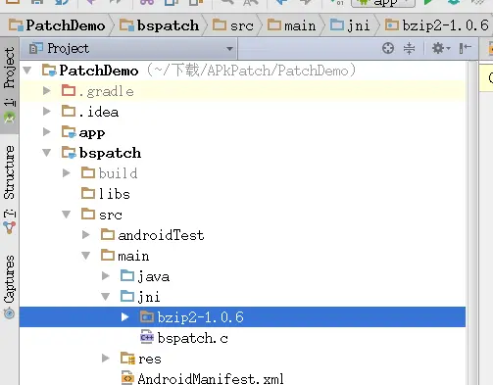
Task: Hide the Project tool window
Action: click(x=466, y=48)
